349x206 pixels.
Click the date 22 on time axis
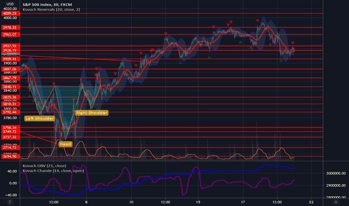tap(311, 202)
